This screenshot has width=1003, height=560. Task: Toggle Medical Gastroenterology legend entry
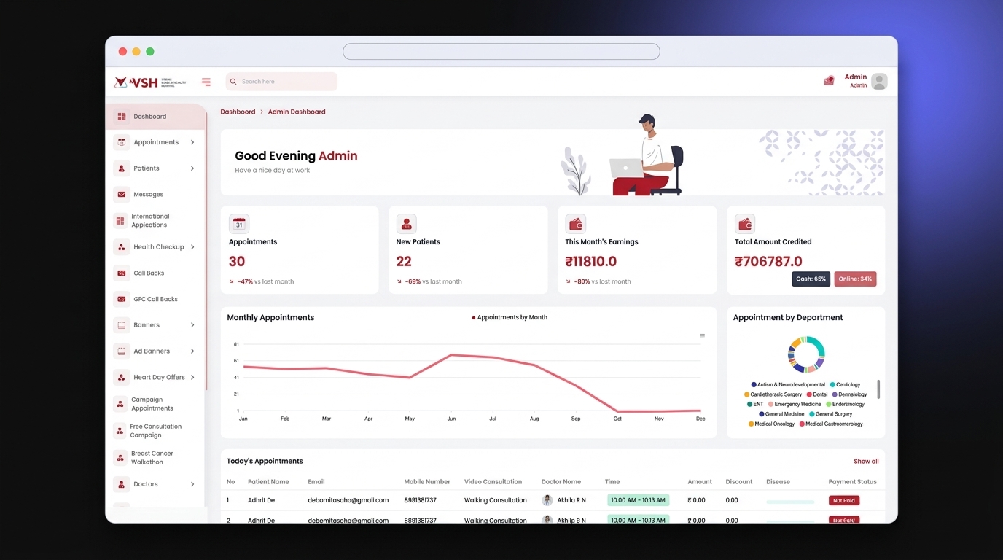pyautogui.click(x=831, y=424)
